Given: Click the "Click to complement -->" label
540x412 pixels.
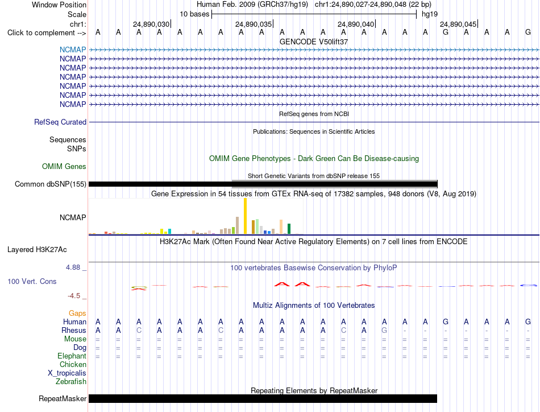Looking at the screenshot, I should 47,33.
